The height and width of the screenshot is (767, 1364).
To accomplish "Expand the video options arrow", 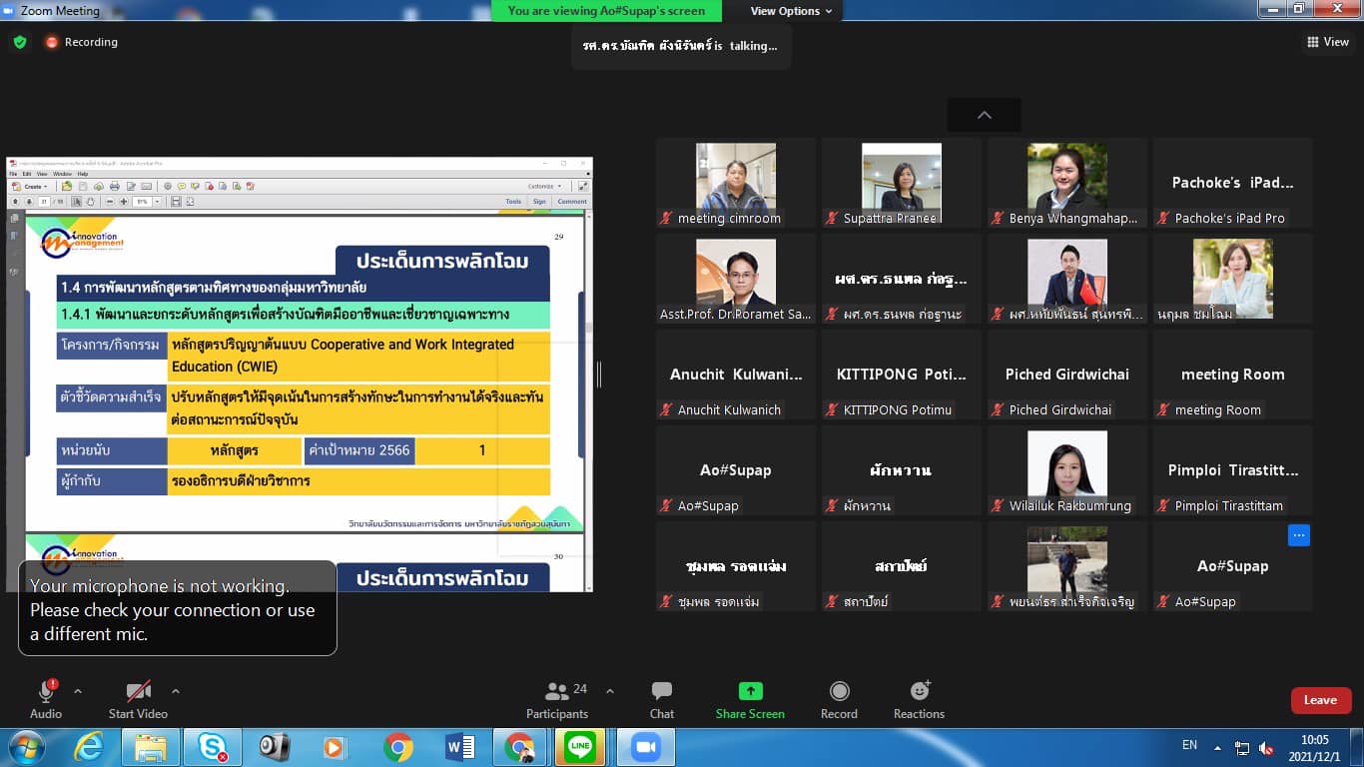I will click(x=176, y=691).
